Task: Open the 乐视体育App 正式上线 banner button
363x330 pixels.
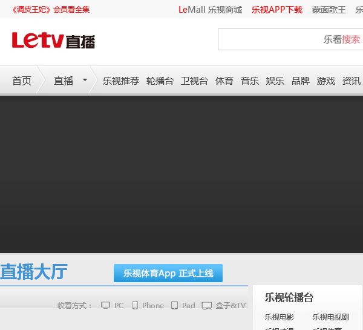Action: pyautogui.click(x=168, y=273)
